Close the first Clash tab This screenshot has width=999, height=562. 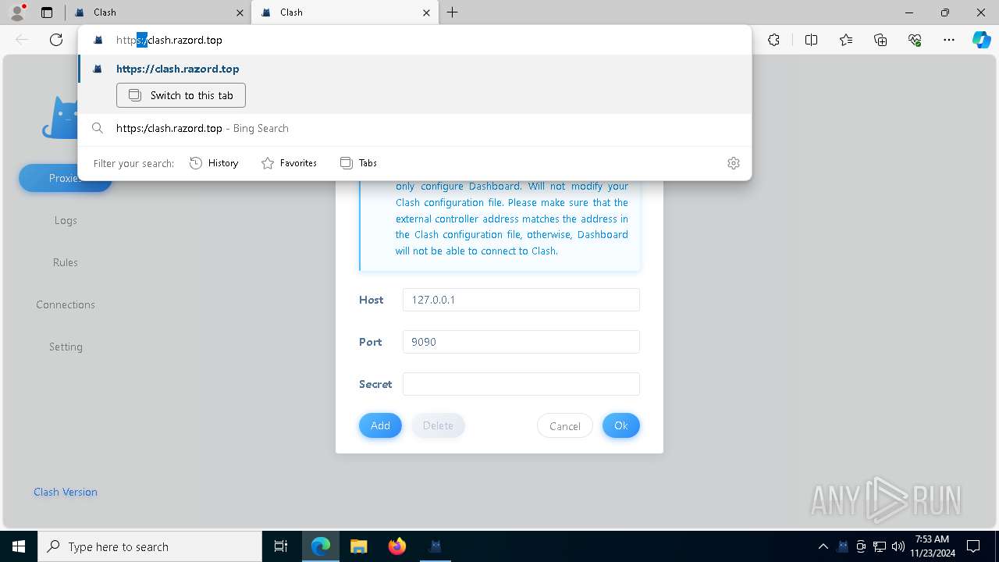(240, 12)
